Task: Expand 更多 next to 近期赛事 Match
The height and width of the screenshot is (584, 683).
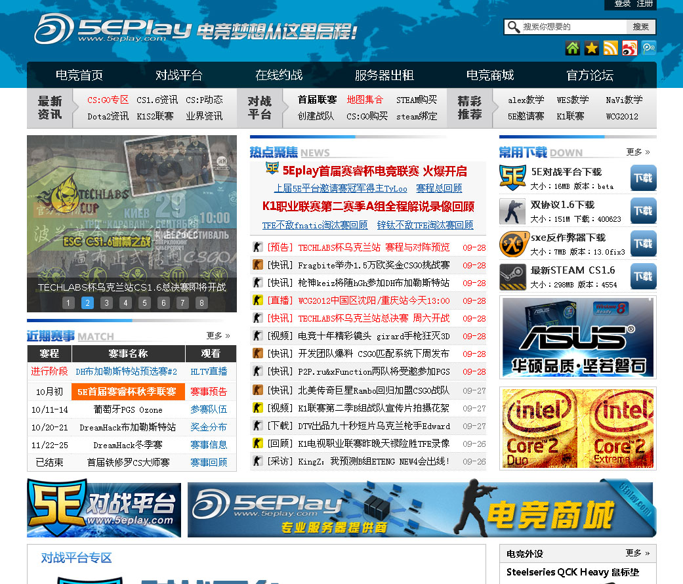Action: pyautogui.click(x=218, y=335)
